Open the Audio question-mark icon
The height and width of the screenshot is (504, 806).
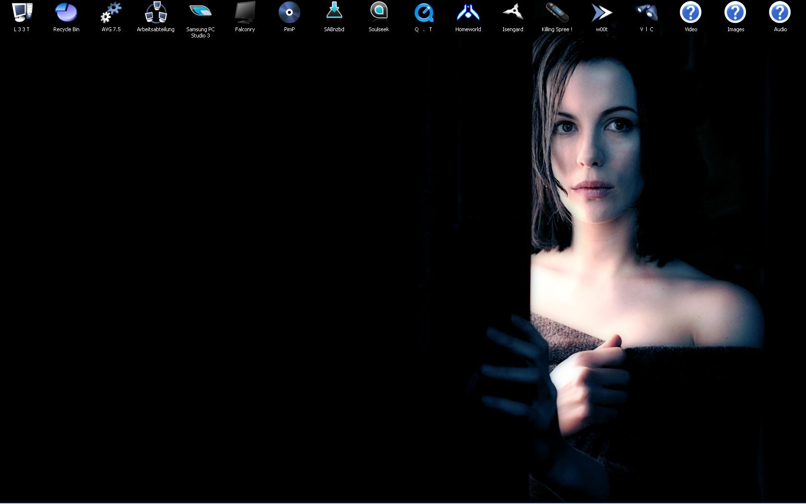[780, 12]
